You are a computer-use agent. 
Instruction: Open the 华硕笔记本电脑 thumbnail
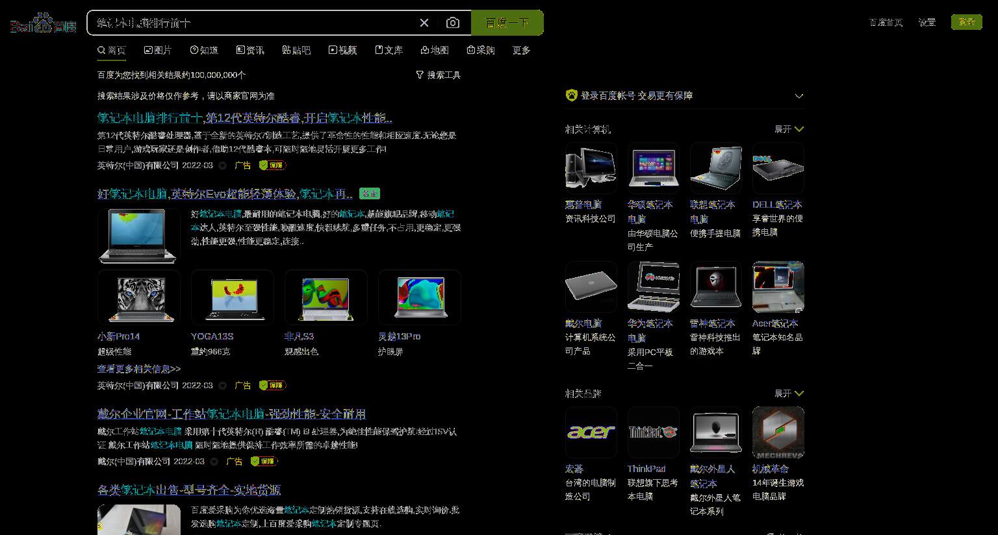coord(654,169)
